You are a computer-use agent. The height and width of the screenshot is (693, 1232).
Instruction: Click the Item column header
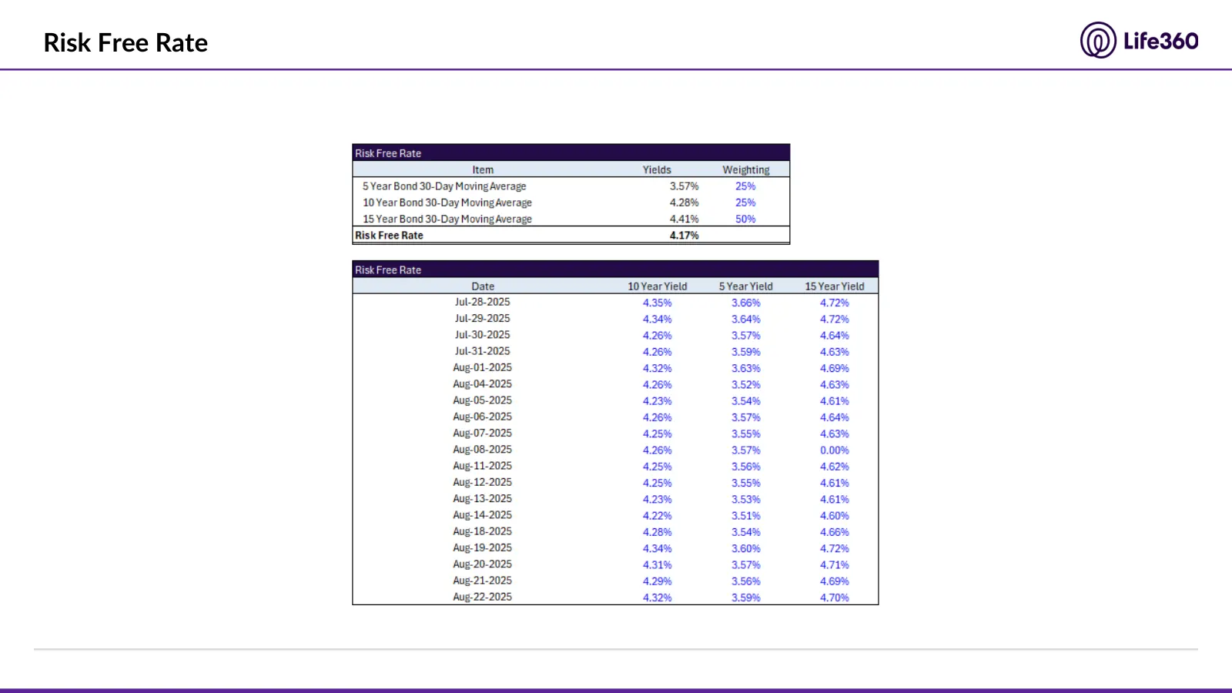[x=483, y=170]
